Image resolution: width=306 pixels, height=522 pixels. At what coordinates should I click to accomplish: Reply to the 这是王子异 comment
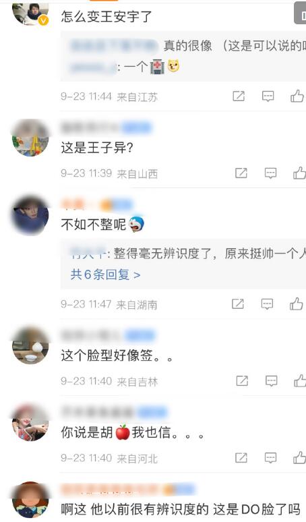270,173
